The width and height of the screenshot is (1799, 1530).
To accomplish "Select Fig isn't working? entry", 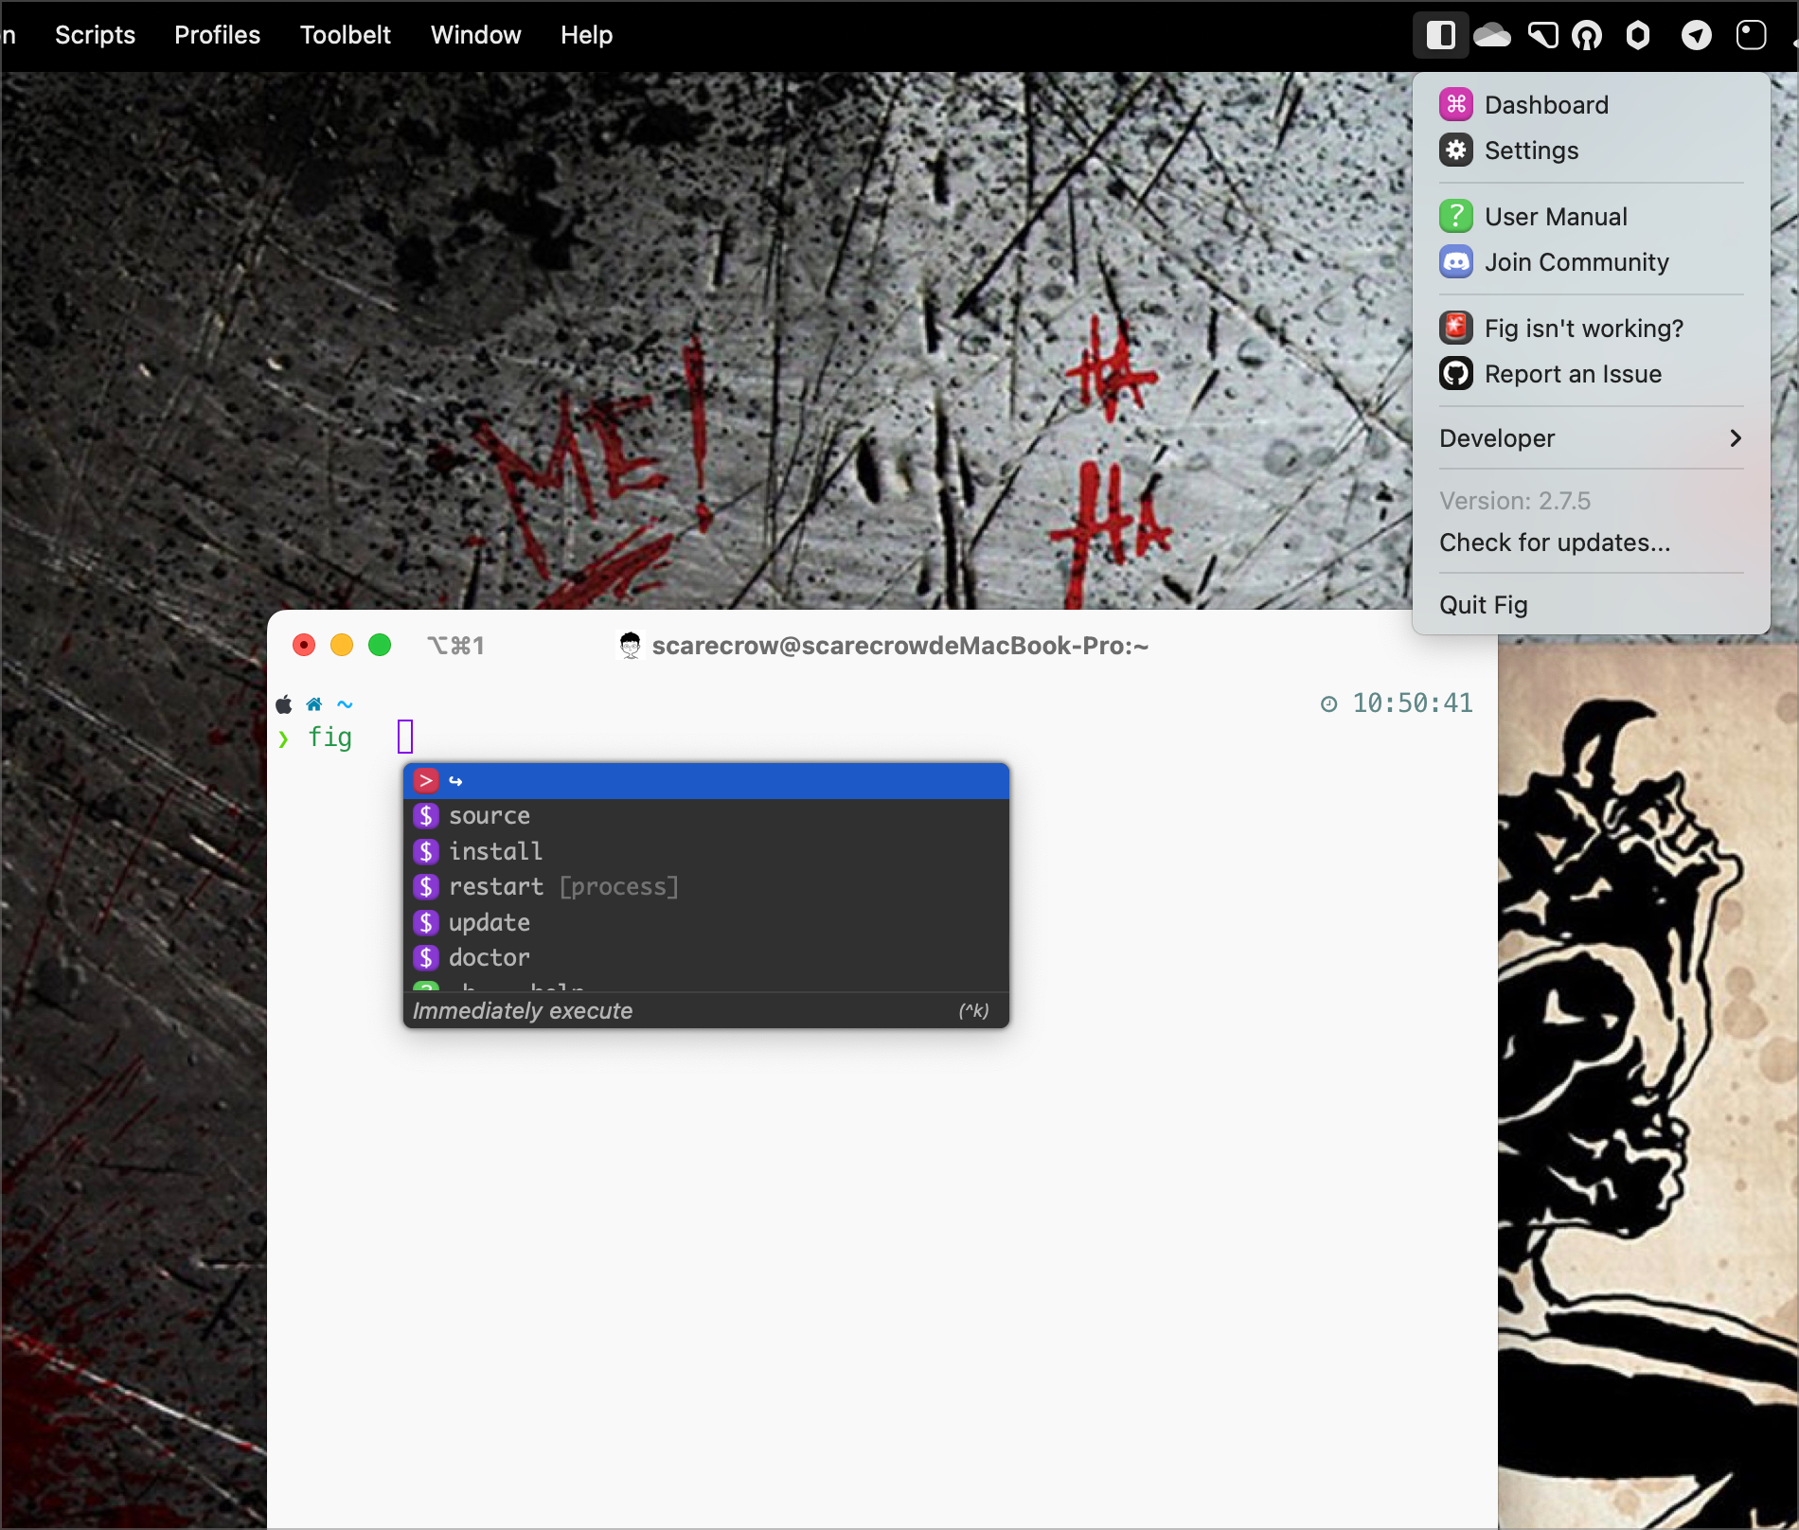I will click(1591, 328).
